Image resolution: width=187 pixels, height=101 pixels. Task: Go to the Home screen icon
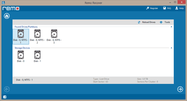click(x=7, y=16)
